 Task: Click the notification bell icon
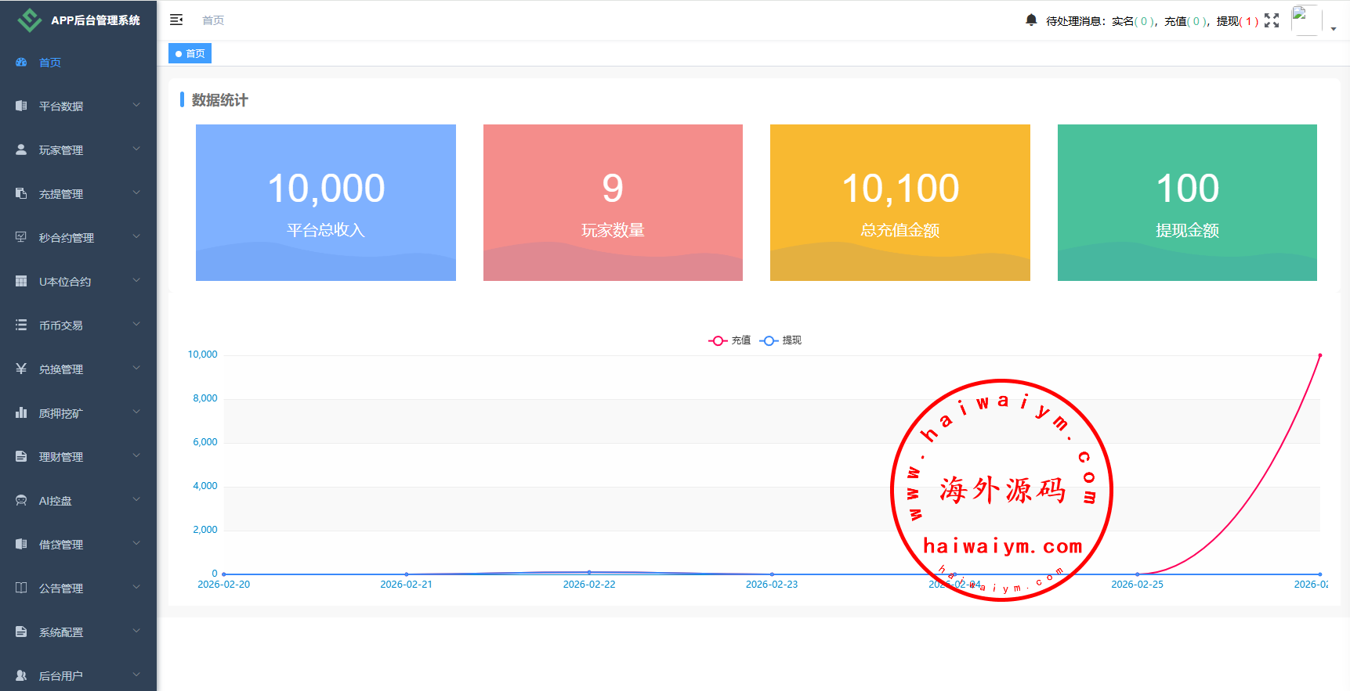[x=1031, y=20]
